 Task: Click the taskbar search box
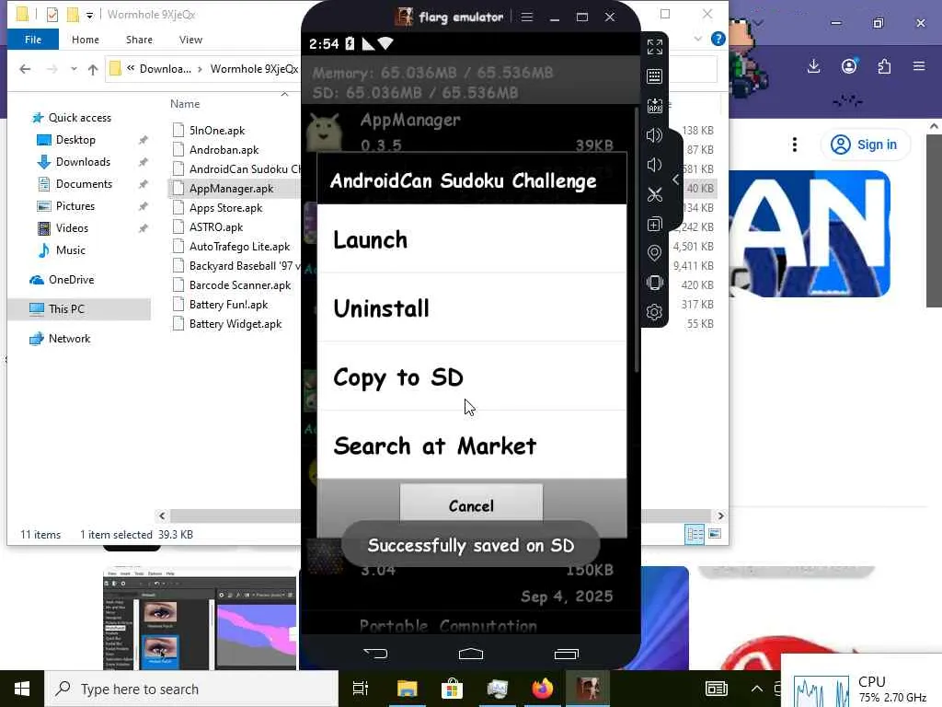191,689
